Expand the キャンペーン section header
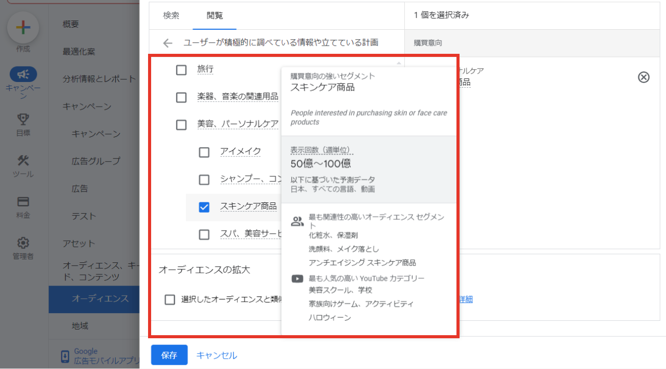 (87, 107)
